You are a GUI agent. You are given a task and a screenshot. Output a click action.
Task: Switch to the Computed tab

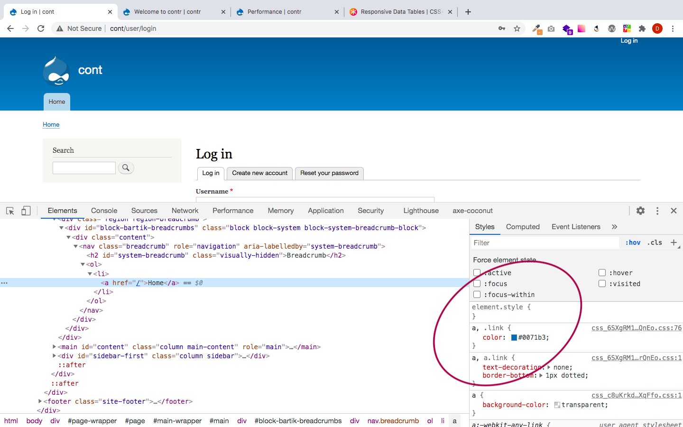point(523,227)
